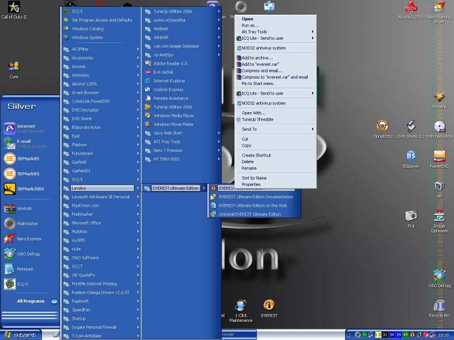Open Windows Update in programs list

(102, 37)
